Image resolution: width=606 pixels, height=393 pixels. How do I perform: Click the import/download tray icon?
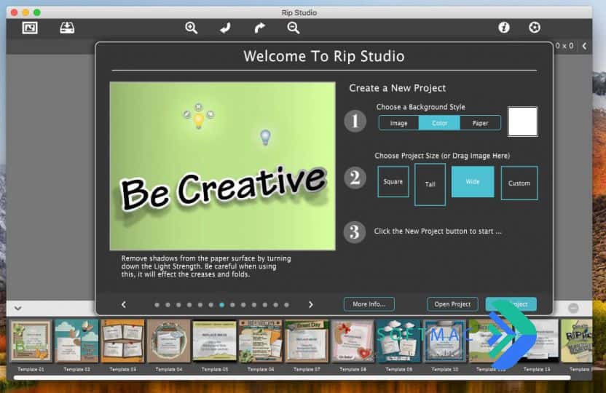pyautogui.click(x=67, y=28)
